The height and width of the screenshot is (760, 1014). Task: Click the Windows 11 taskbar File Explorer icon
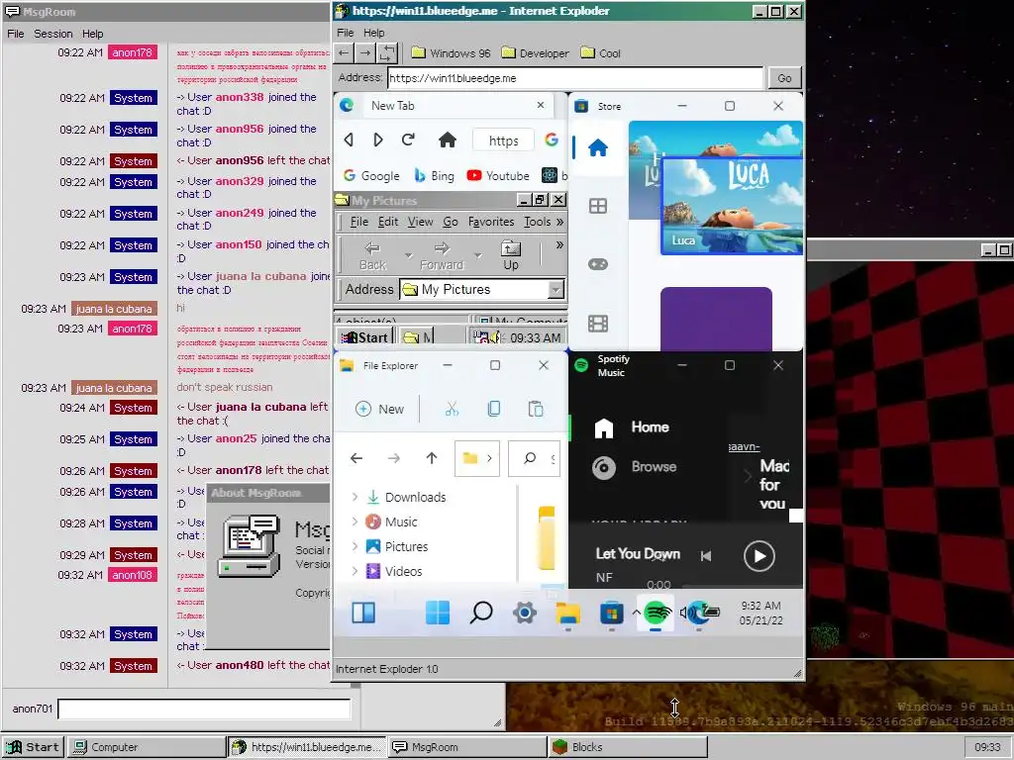567,614
